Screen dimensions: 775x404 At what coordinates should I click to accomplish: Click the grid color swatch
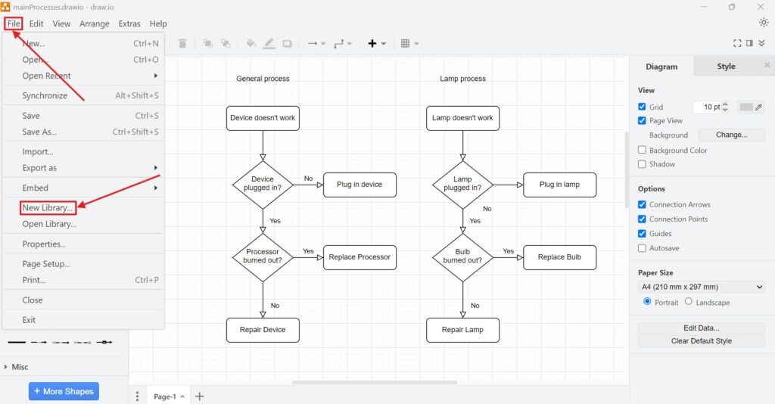coord(746,107)
